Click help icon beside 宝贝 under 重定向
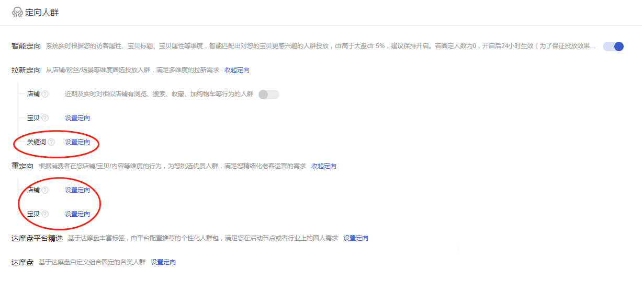Image resolution: width=642 pixels, height=281 pixels. (45, 214)
